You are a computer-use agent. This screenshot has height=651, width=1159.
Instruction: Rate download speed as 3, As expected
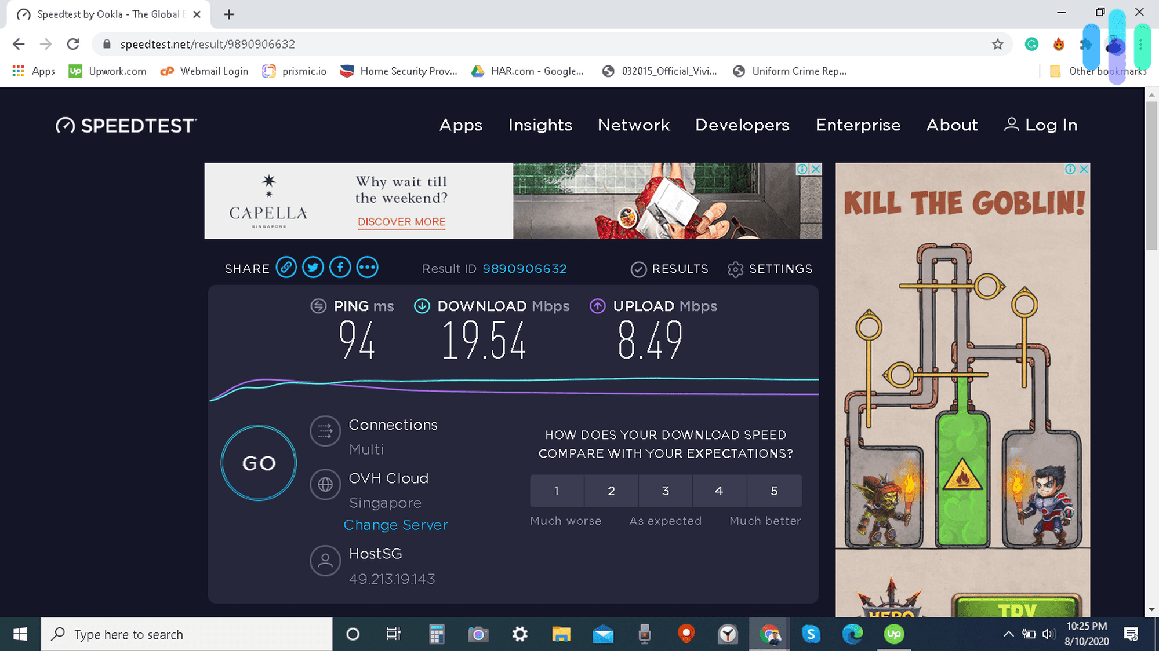[665, 491]
